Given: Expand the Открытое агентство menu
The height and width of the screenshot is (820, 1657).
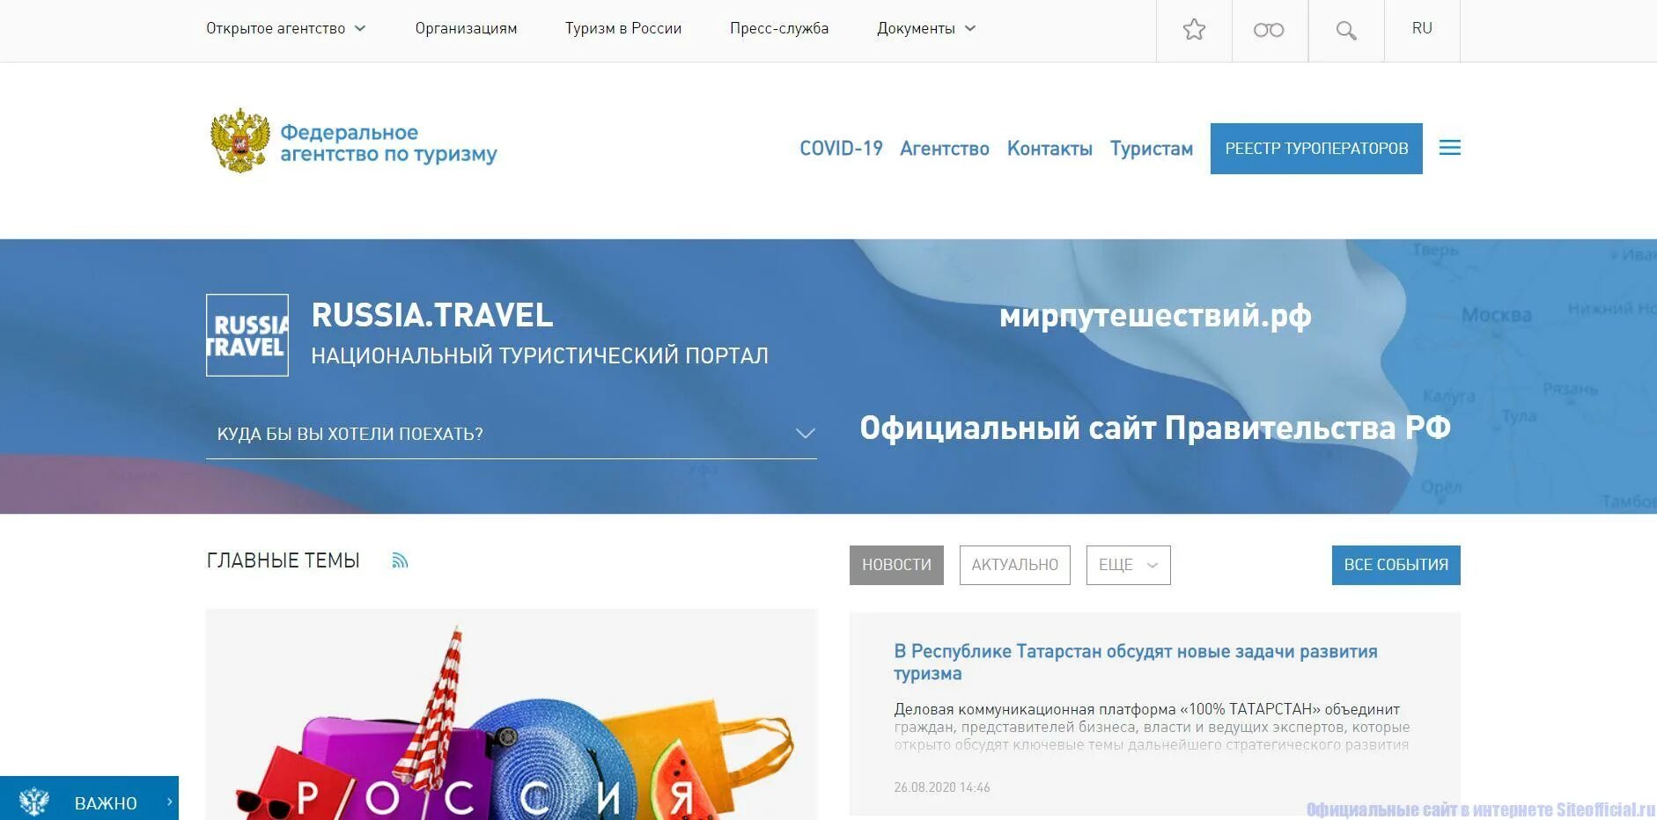Looking at the screenshot, I should pyautogui.click(x=285, y=28).
